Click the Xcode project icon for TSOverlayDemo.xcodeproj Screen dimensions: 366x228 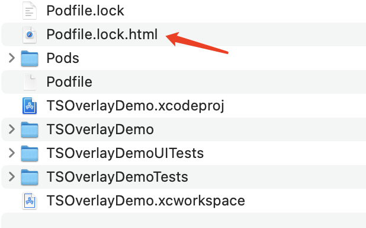(30, 106)
